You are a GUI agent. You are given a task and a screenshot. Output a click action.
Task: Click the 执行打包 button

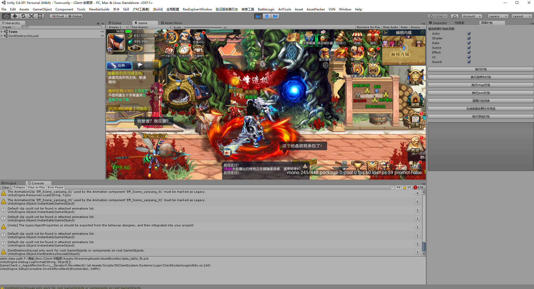click(481, 69)
